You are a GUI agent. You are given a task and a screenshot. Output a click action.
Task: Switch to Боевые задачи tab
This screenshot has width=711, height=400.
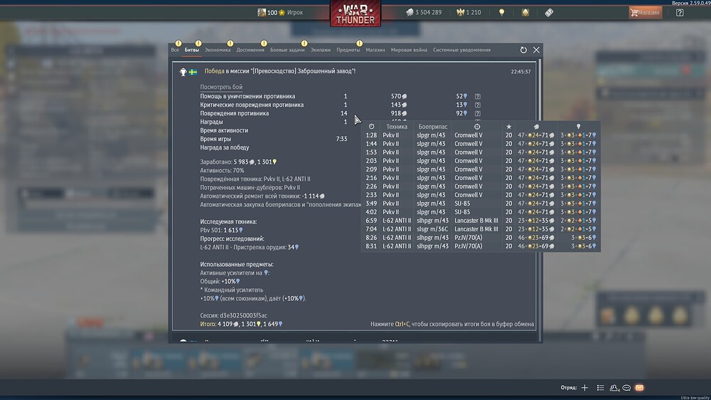(287, 50)
